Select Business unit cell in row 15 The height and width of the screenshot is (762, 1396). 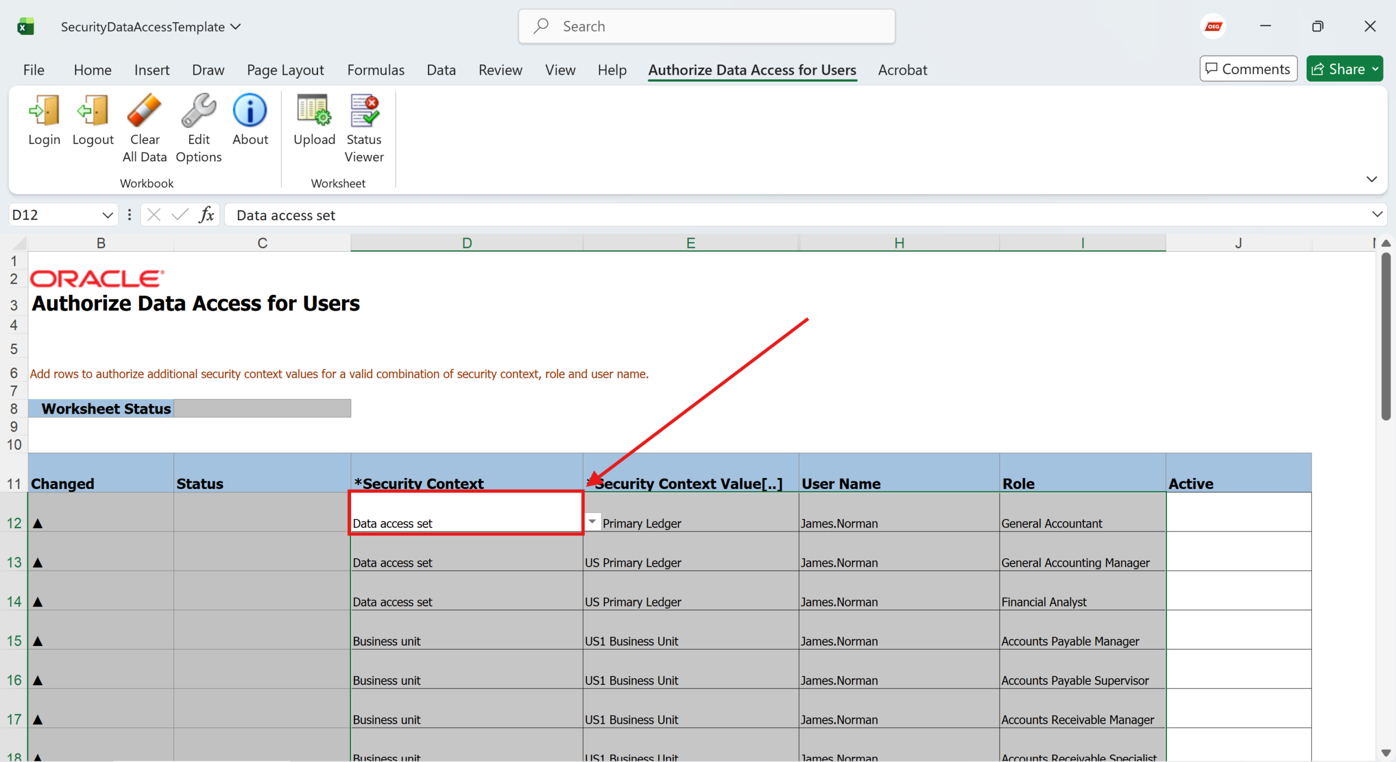(467, 630)
